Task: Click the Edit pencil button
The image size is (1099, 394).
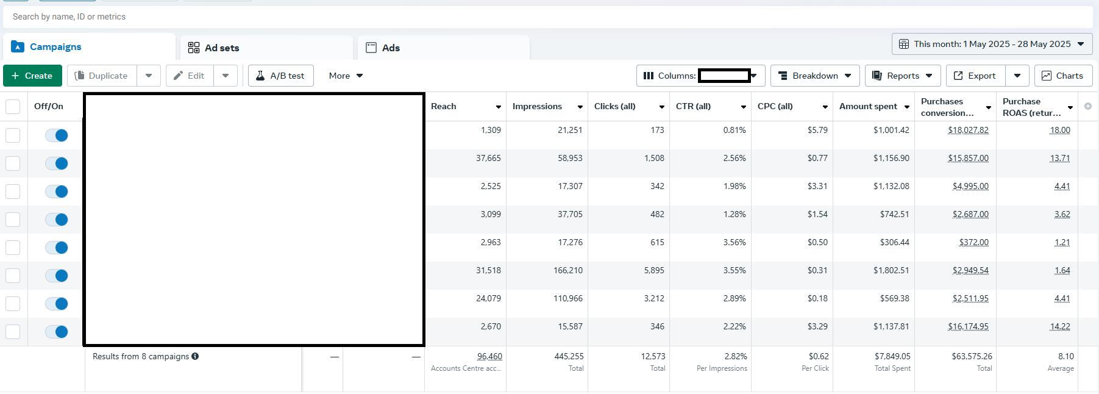Action: coord(189,76)
